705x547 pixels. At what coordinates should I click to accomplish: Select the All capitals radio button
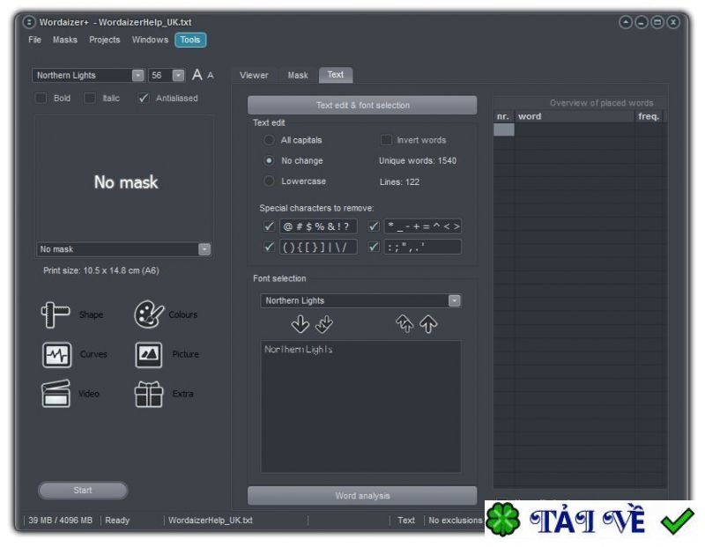pyautogui.click(x=269, y=140)
